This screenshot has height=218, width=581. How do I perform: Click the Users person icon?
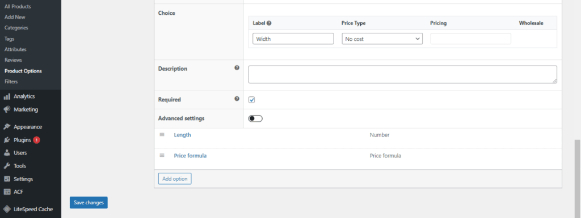click(7, 153)
